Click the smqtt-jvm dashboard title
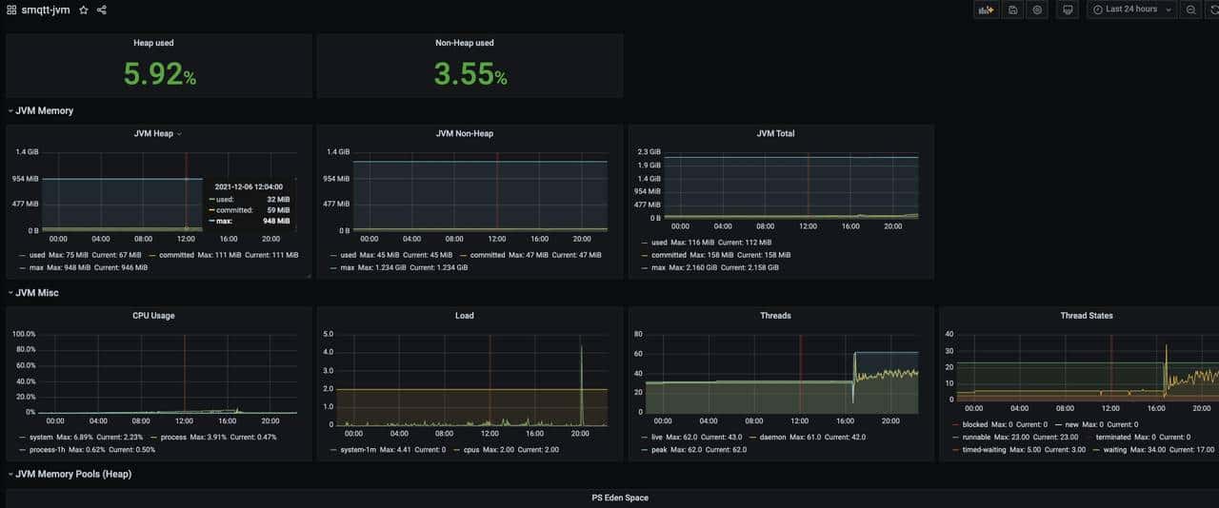Viewport: 1219px width, 508px height. pyautogui.click(x=46, y=10)
